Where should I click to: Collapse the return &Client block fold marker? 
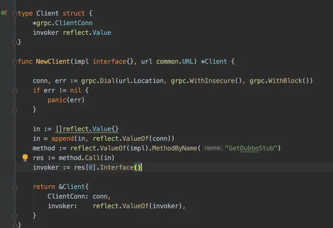tap(15, 187)
